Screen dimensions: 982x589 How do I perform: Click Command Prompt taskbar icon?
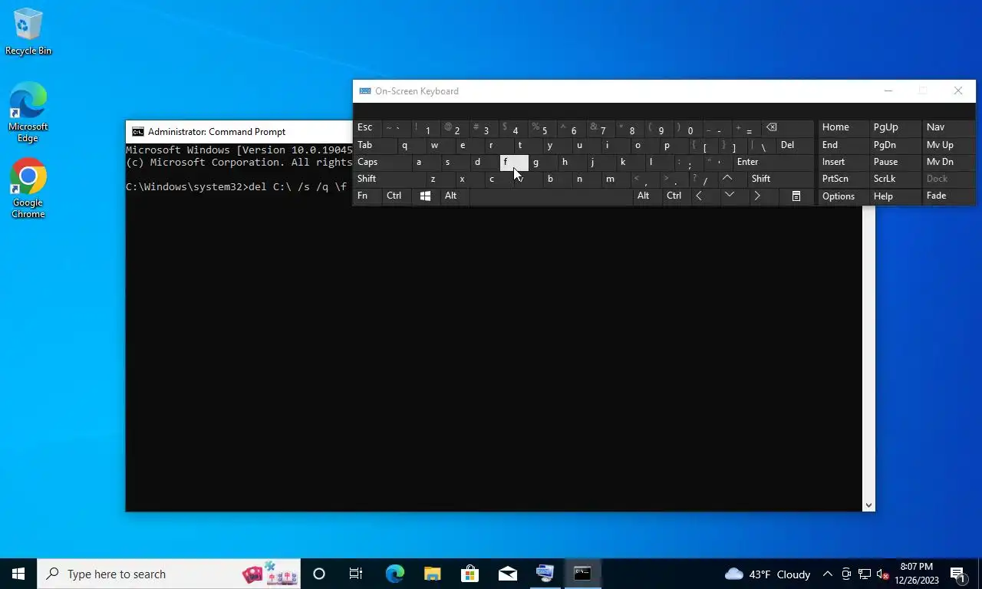click(582, 574)
